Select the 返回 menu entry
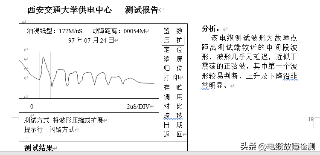The width and height of the screenshot is (320, 155). click(173, 134)
